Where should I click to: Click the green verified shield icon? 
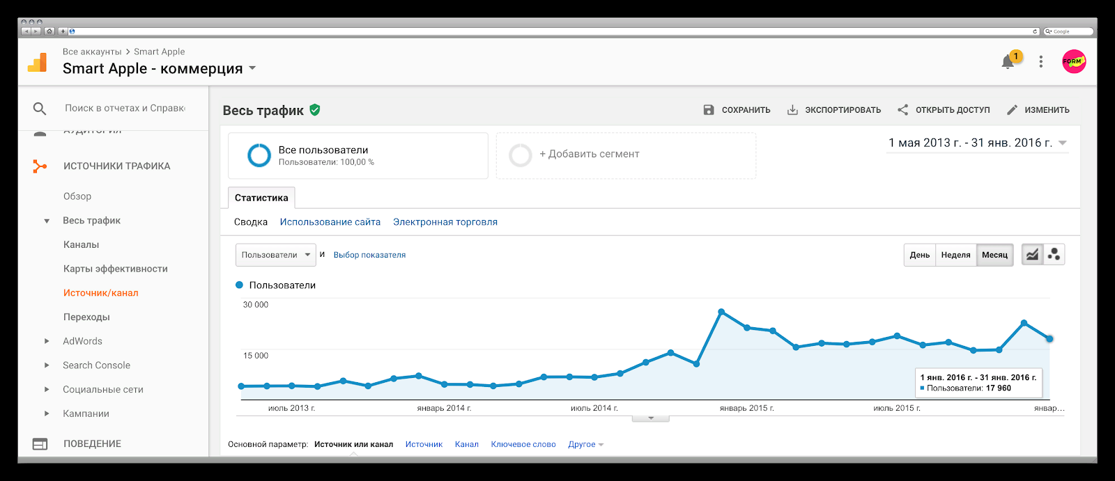[315, 110]
